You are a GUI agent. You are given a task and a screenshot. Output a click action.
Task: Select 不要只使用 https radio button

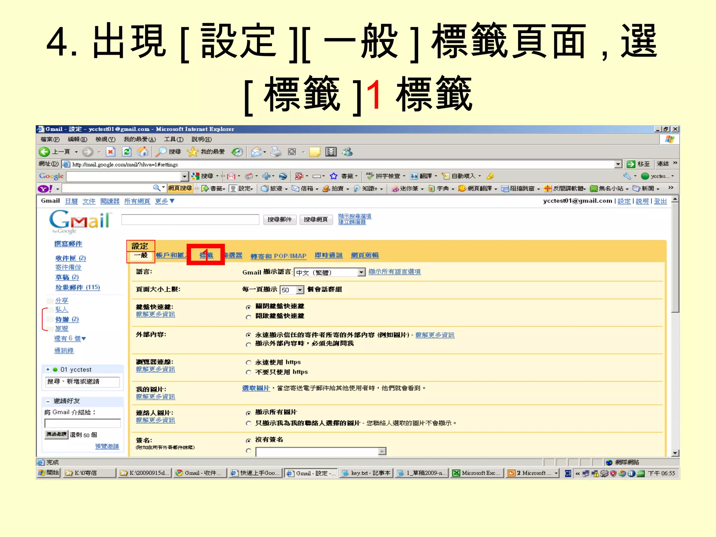[249, 372]
